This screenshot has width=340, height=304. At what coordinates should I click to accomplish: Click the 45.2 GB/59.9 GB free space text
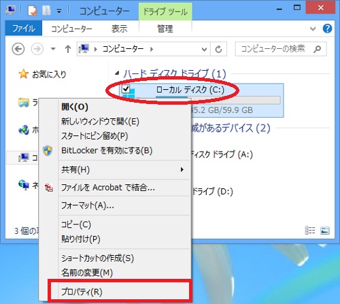(222, 110)
